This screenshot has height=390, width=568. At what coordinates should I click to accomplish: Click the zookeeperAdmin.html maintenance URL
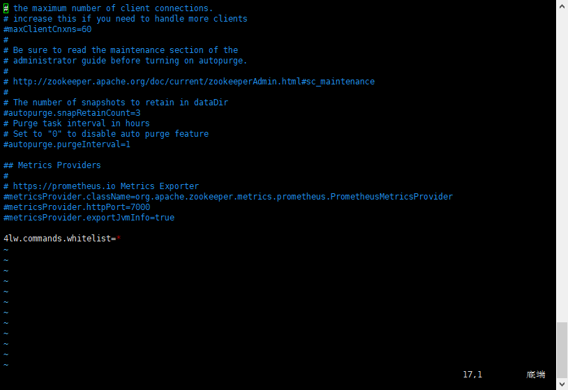(194, 82)
